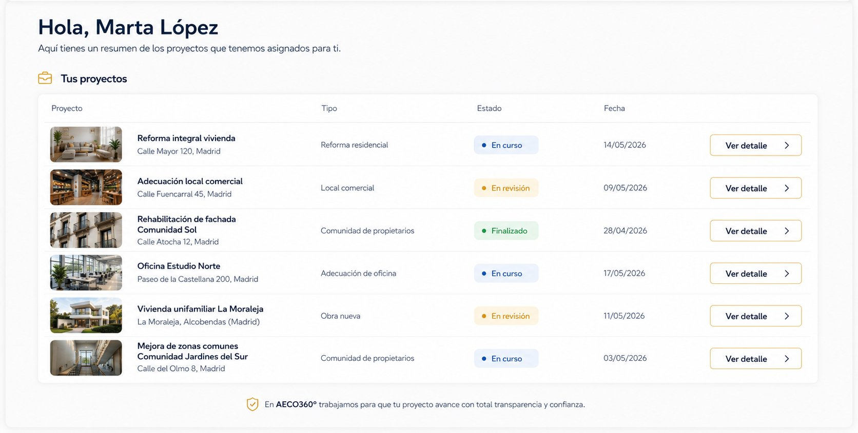Click Comunidad de propietarios in Comunidad Sol row
858x433 pixels.
click(x=367, y=231)
